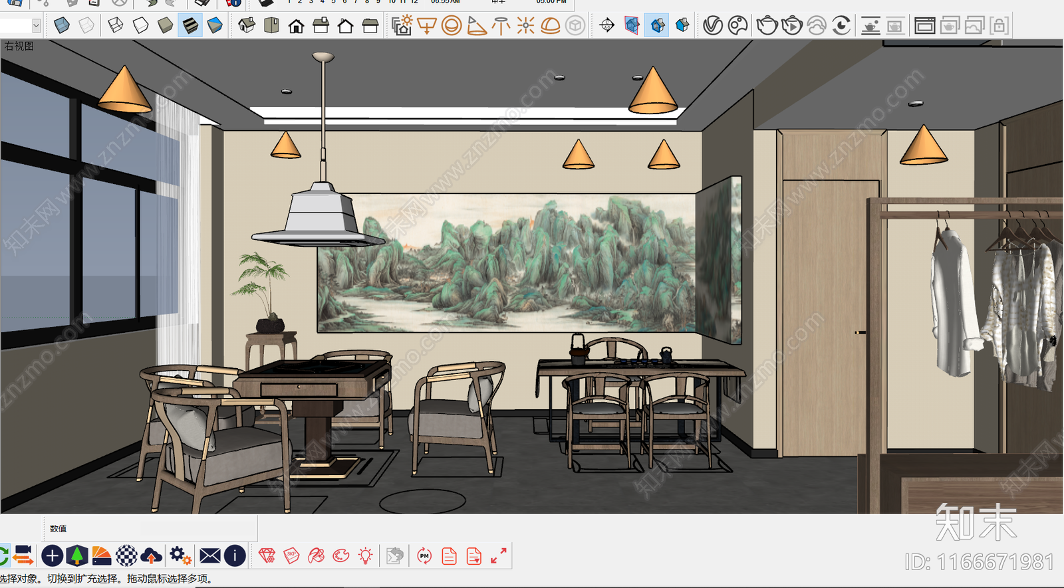Toggle lock camera orientation icon
The height and width of the screenshot is (588, 1064).
999,25
